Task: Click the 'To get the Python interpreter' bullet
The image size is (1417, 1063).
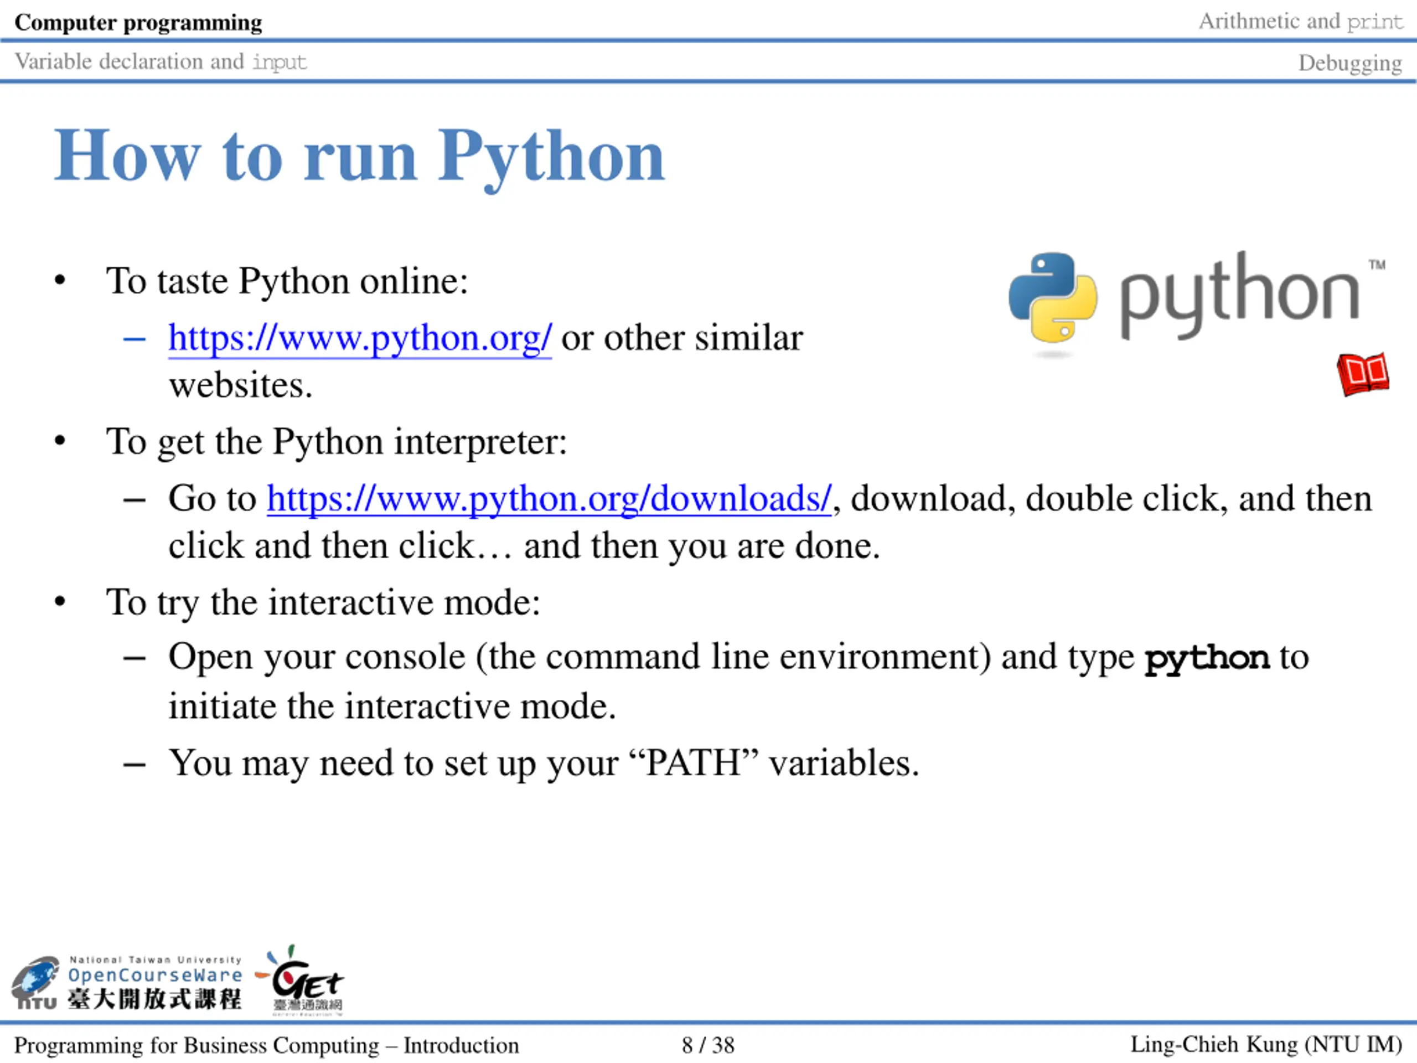Action: click(337, 441)
